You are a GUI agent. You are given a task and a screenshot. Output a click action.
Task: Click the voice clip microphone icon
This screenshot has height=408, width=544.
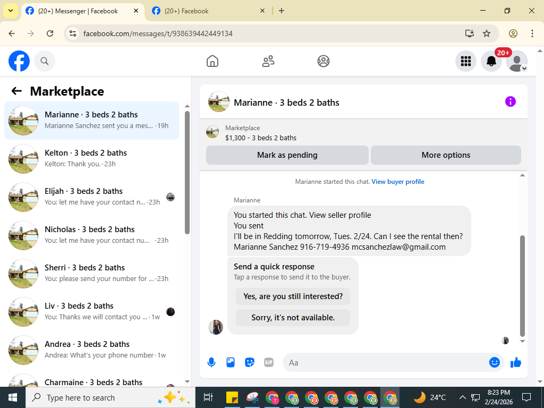211,362
